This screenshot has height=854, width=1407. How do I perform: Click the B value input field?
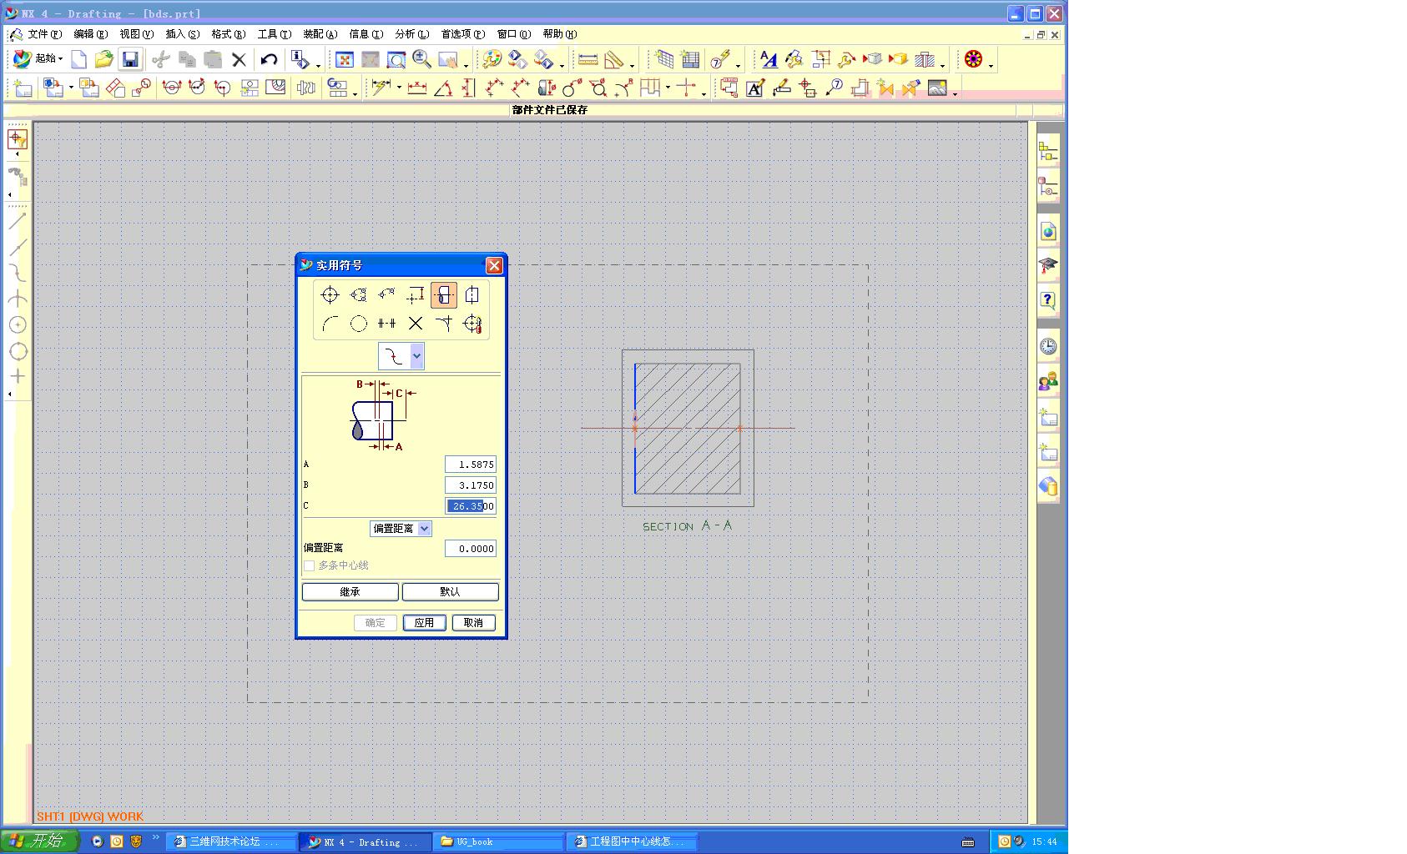pos(471,485)
